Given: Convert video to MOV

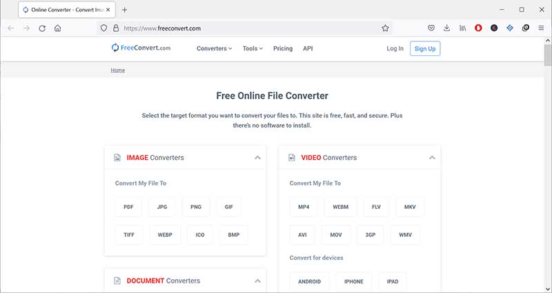Looking at the screenshot, I should (x=336, y=235).
